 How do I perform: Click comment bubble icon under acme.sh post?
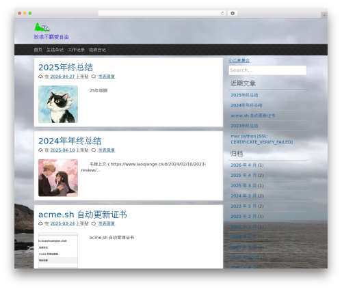94,223
